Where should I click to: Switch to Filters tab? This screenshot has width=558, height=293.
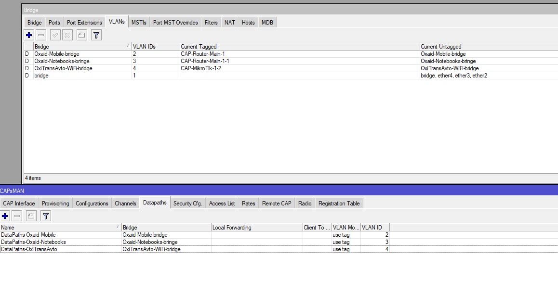211,23
